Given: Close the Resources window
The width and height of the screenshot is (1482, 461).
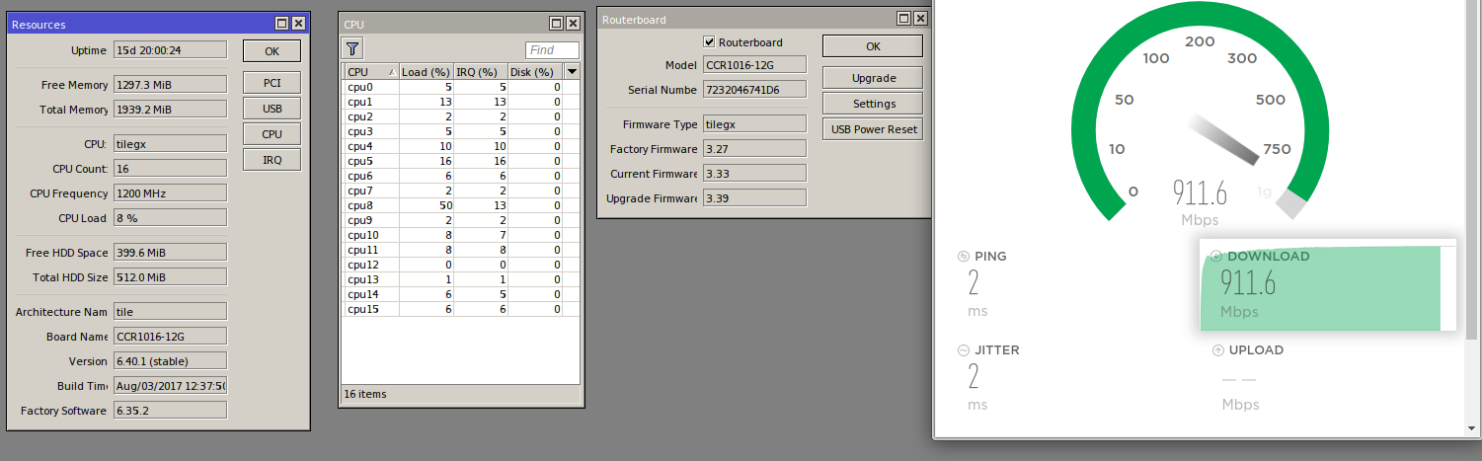Looking at the screenshot, I should coord(298,23).
